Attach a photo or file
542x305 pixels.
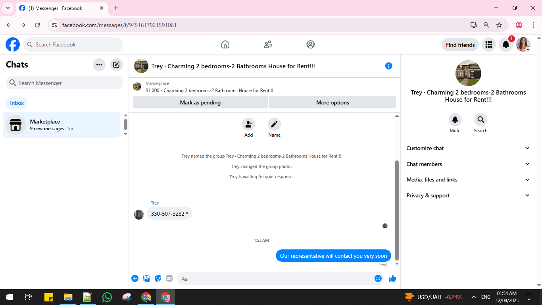click(x=147, y=278)
